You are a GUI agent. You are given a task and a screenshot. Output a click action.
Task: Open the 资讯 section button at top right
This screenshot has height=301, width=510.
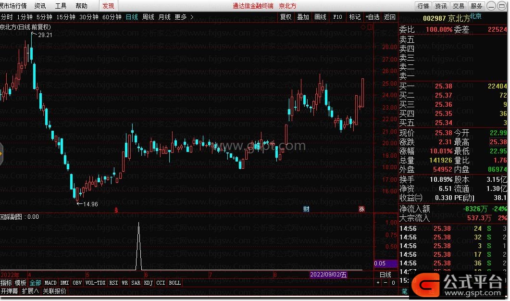coord(441,6)
